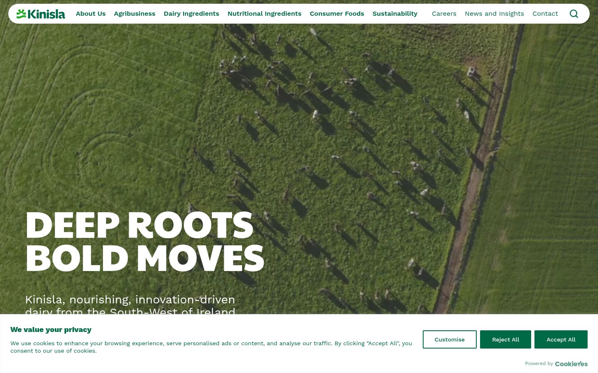Image resolution: width=598 pixels, height=373 pixels.
Task: Open the search magnifier icon
Action: [574, 14]
